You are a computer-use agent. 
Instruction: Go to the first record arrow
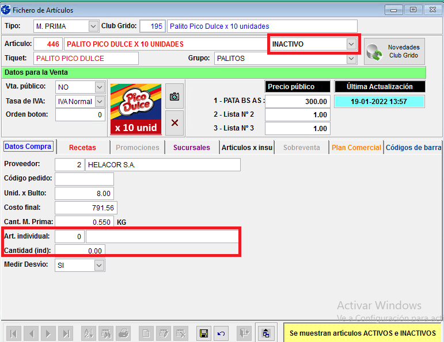pyautogui.click(x=14, y=333)
